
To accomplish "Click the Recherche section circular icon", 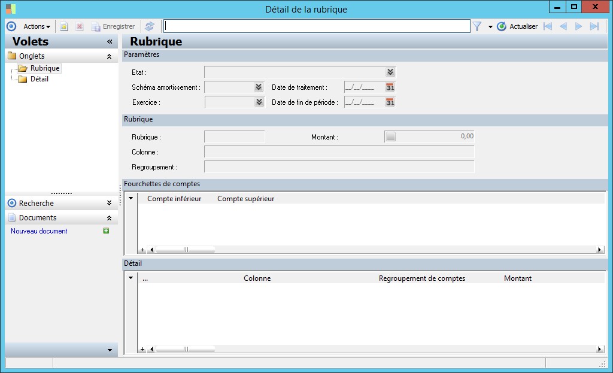I will click(12, 203).
